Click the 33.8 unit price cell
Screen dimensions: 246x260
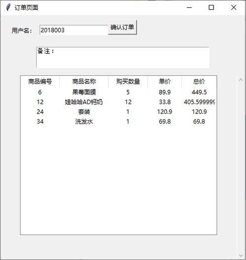tap(165, 102)
